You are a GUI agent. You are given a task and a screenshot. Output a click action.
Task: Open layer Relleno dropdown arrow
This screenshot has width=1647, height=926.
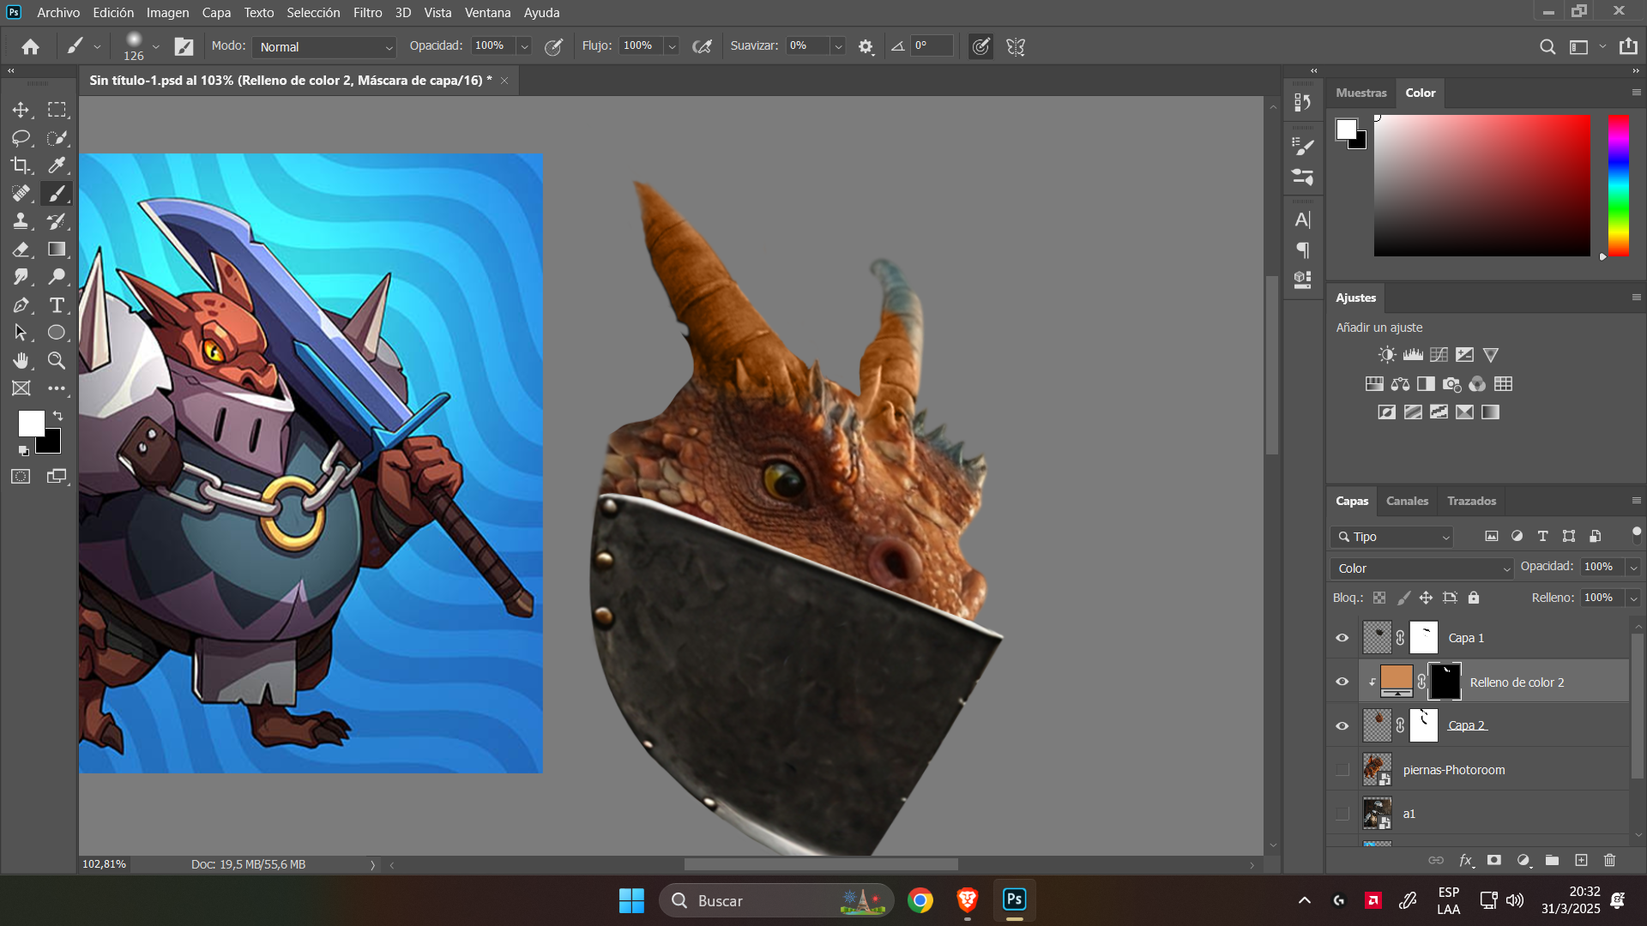coord(1633,598)
